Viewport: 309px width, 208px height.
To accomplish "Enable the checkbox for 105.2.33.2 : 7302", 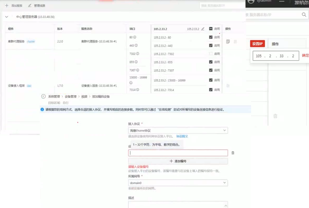I will [211, 54].
